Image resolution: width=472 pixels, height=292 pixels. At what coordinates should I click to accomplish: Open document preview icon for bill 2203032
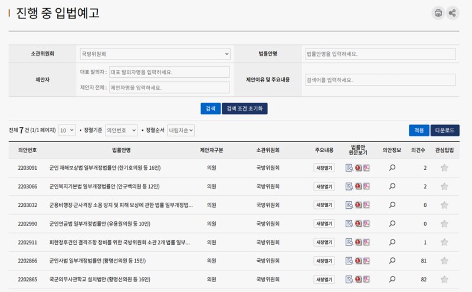(349, 205)
